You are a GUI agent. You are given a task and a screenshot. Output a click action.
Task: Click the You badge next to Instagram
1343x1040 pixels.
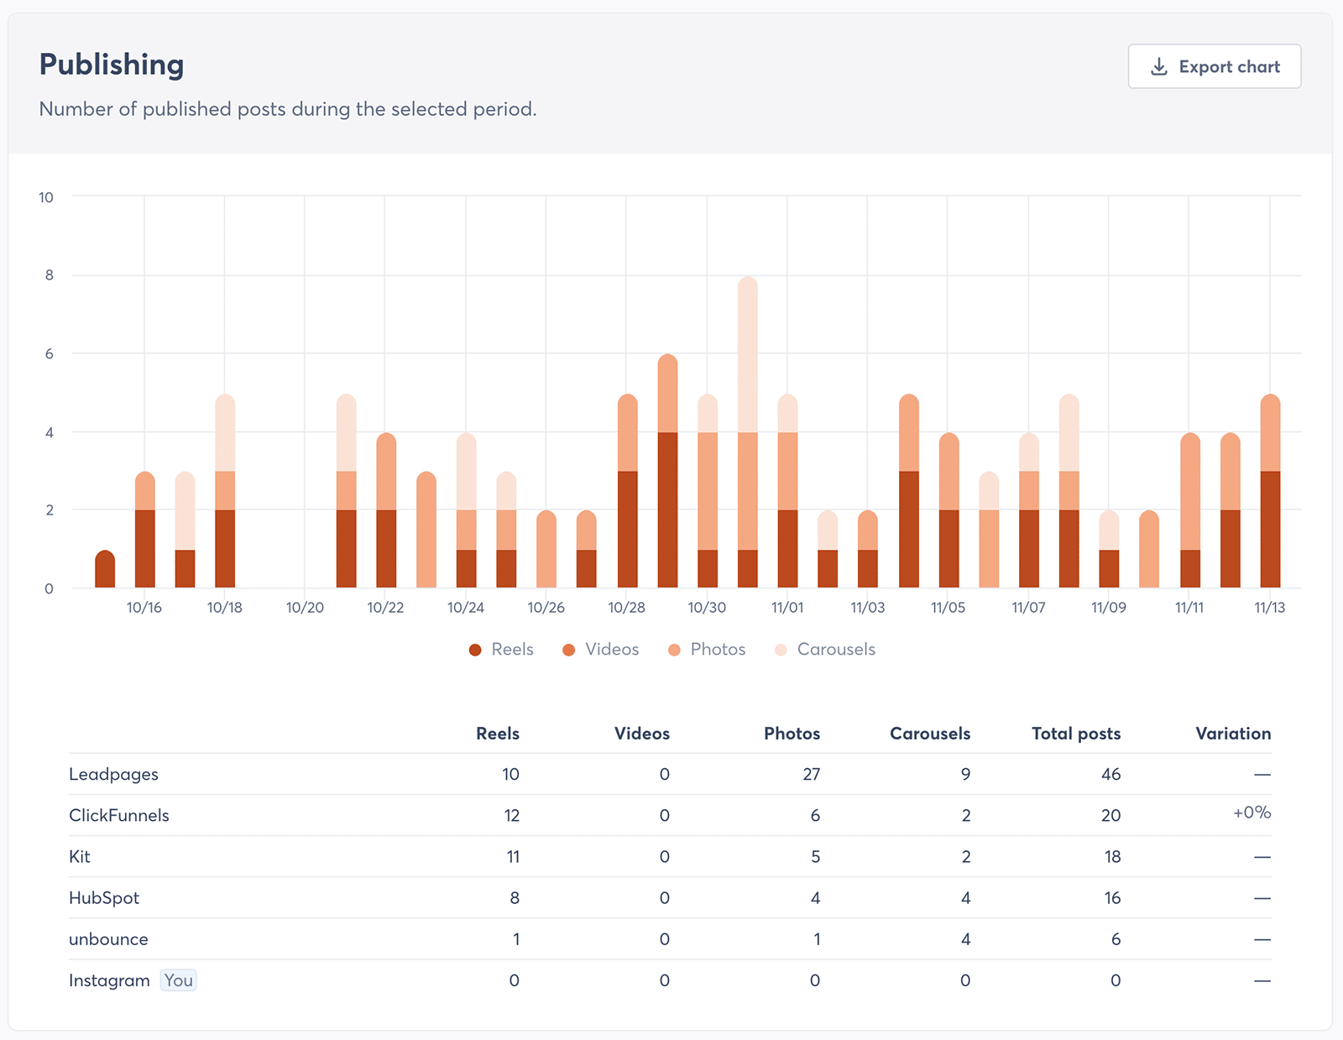[179, 980]
